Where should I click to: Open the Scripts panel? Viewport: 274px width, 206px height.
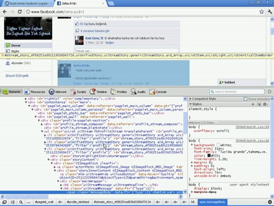click(x=78, y=92)
